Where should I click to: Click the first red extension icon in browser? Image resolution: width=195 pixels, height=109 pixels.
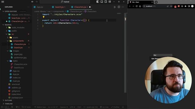(x=175, y=6)
